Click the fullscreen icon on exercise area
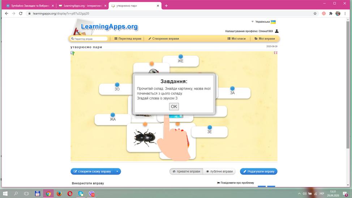Screen dimensions: 352x198 (x=275, y=53)
